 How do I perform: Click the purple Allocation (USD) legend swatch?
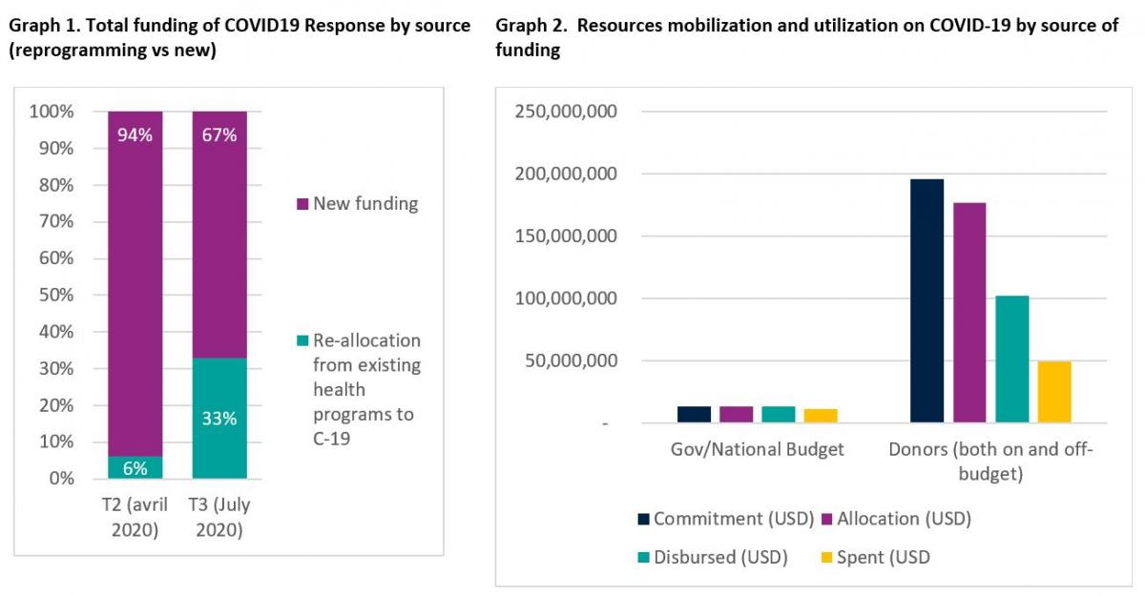pyautogui.click(x=826, y=519)
